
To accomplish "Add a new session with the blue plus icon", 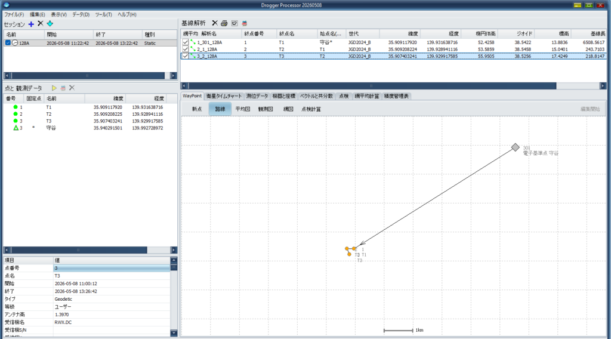I will pyautogui.click(x=31, y=24).
